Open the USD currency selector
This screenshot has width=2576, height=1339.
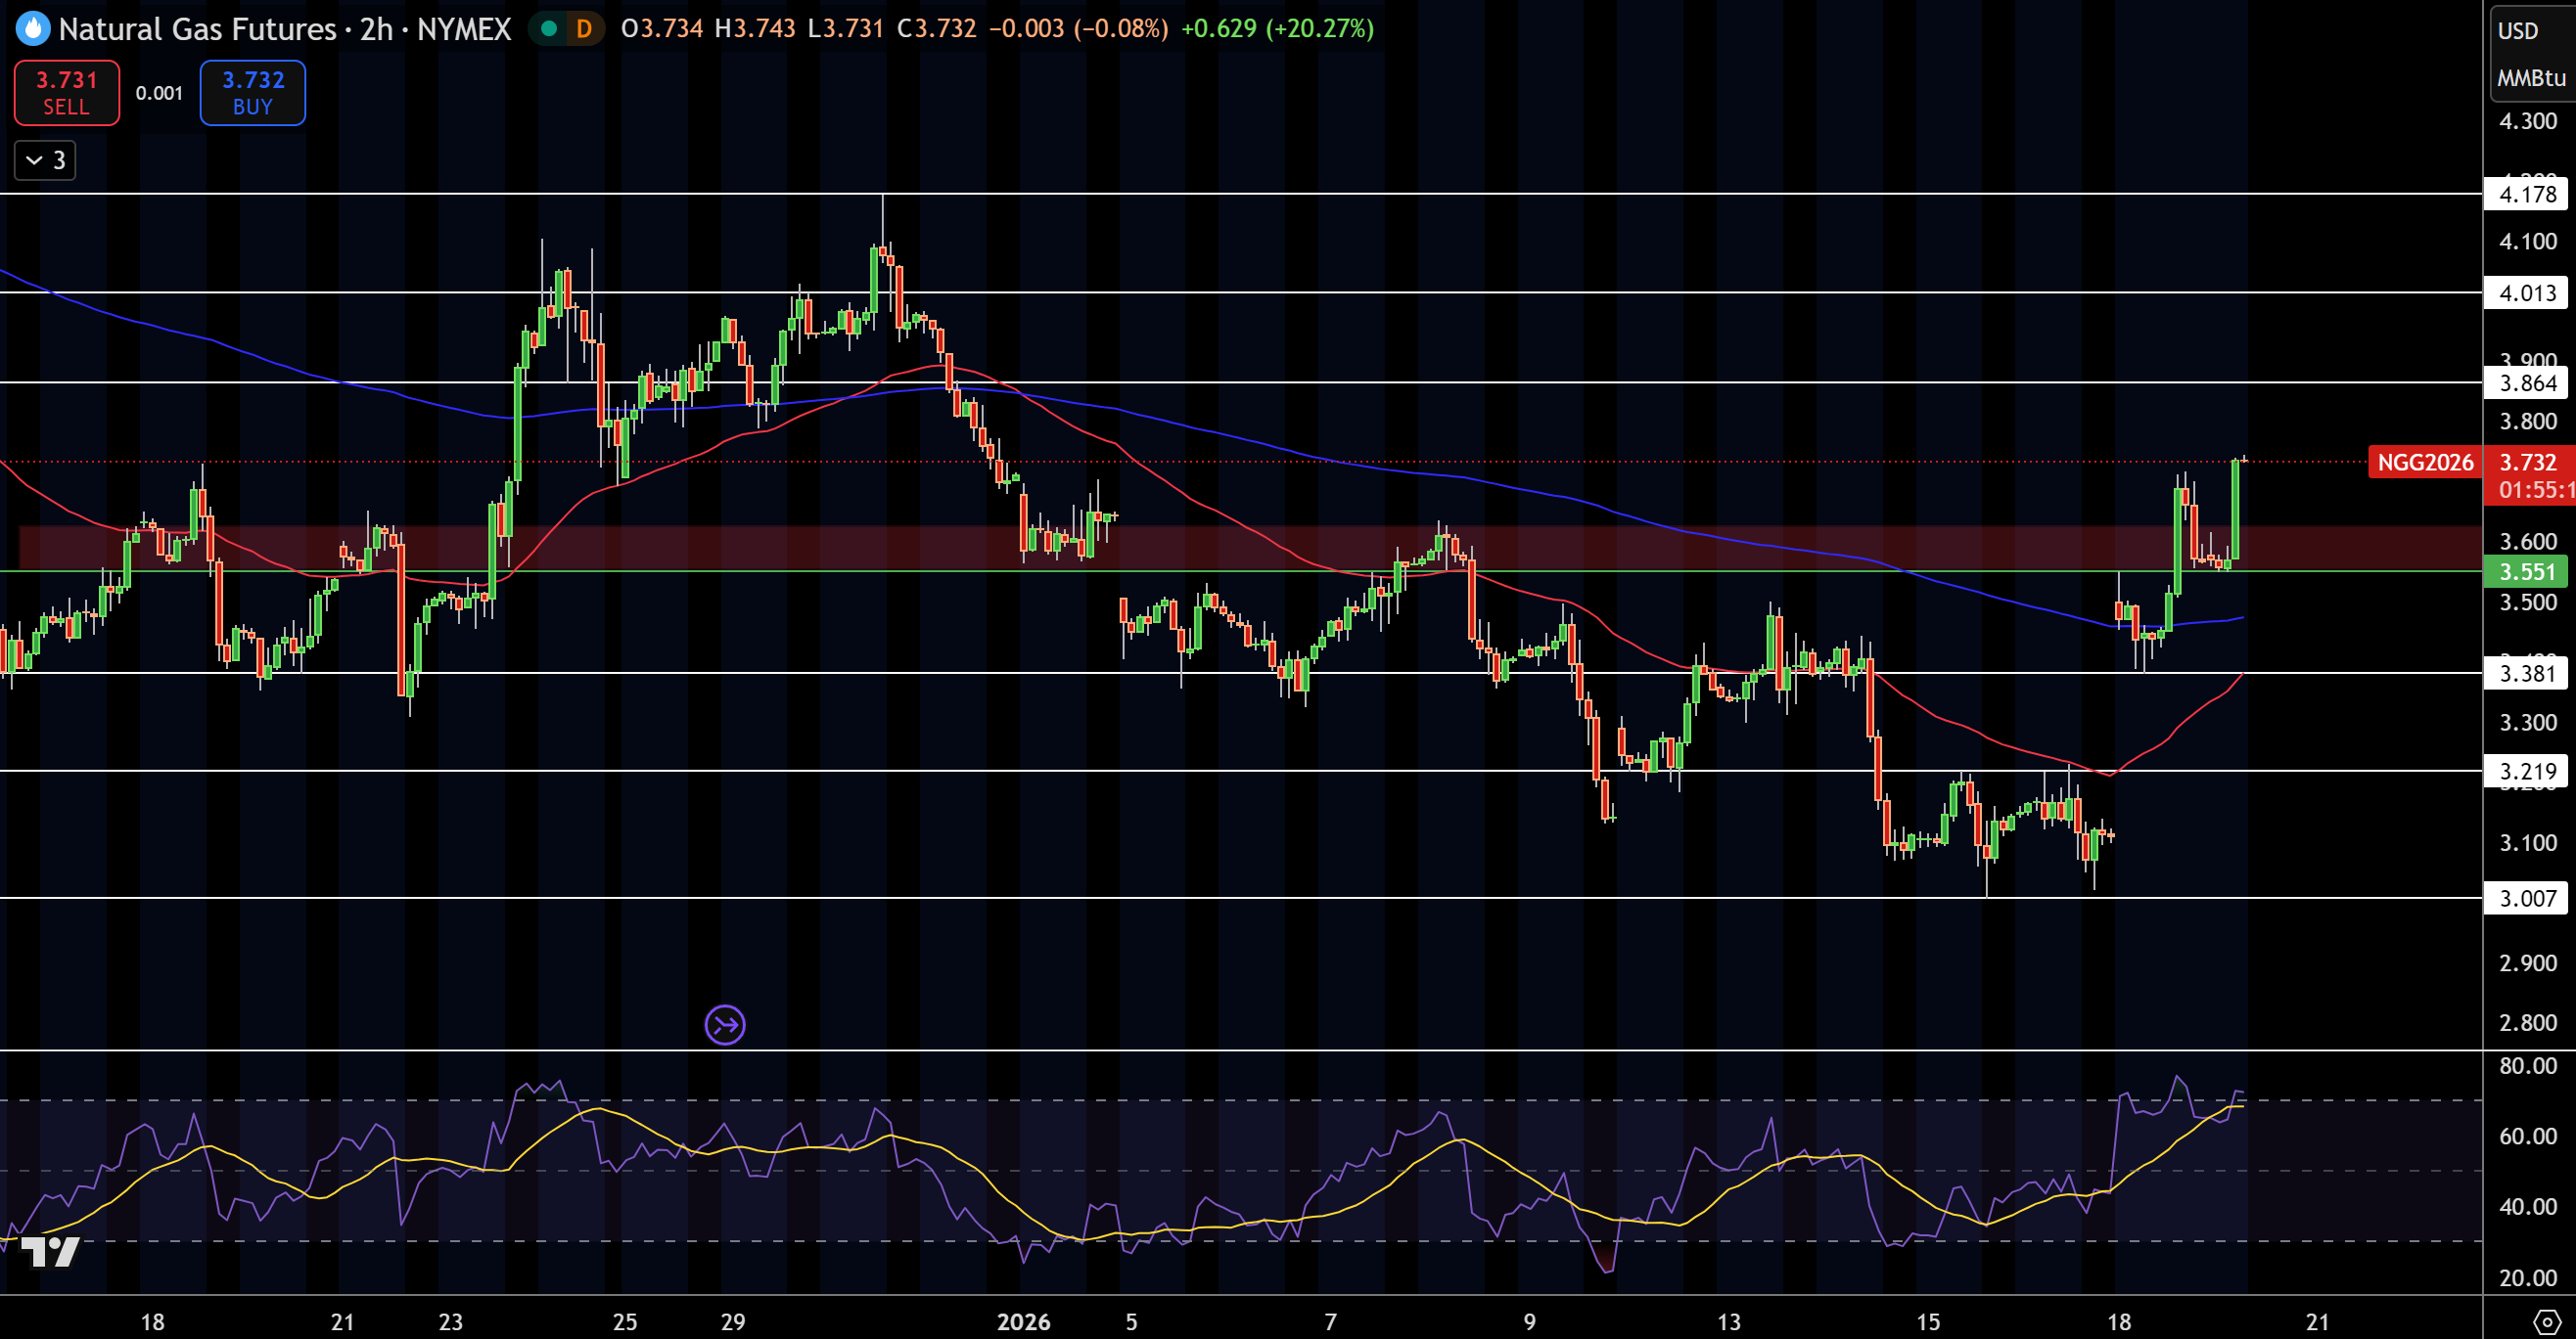2518,31
